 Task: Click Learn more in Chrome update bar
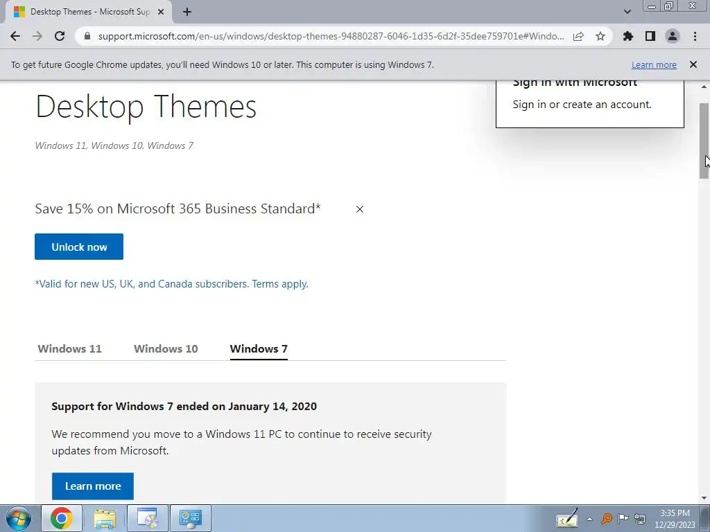click(x=654, y=64)
